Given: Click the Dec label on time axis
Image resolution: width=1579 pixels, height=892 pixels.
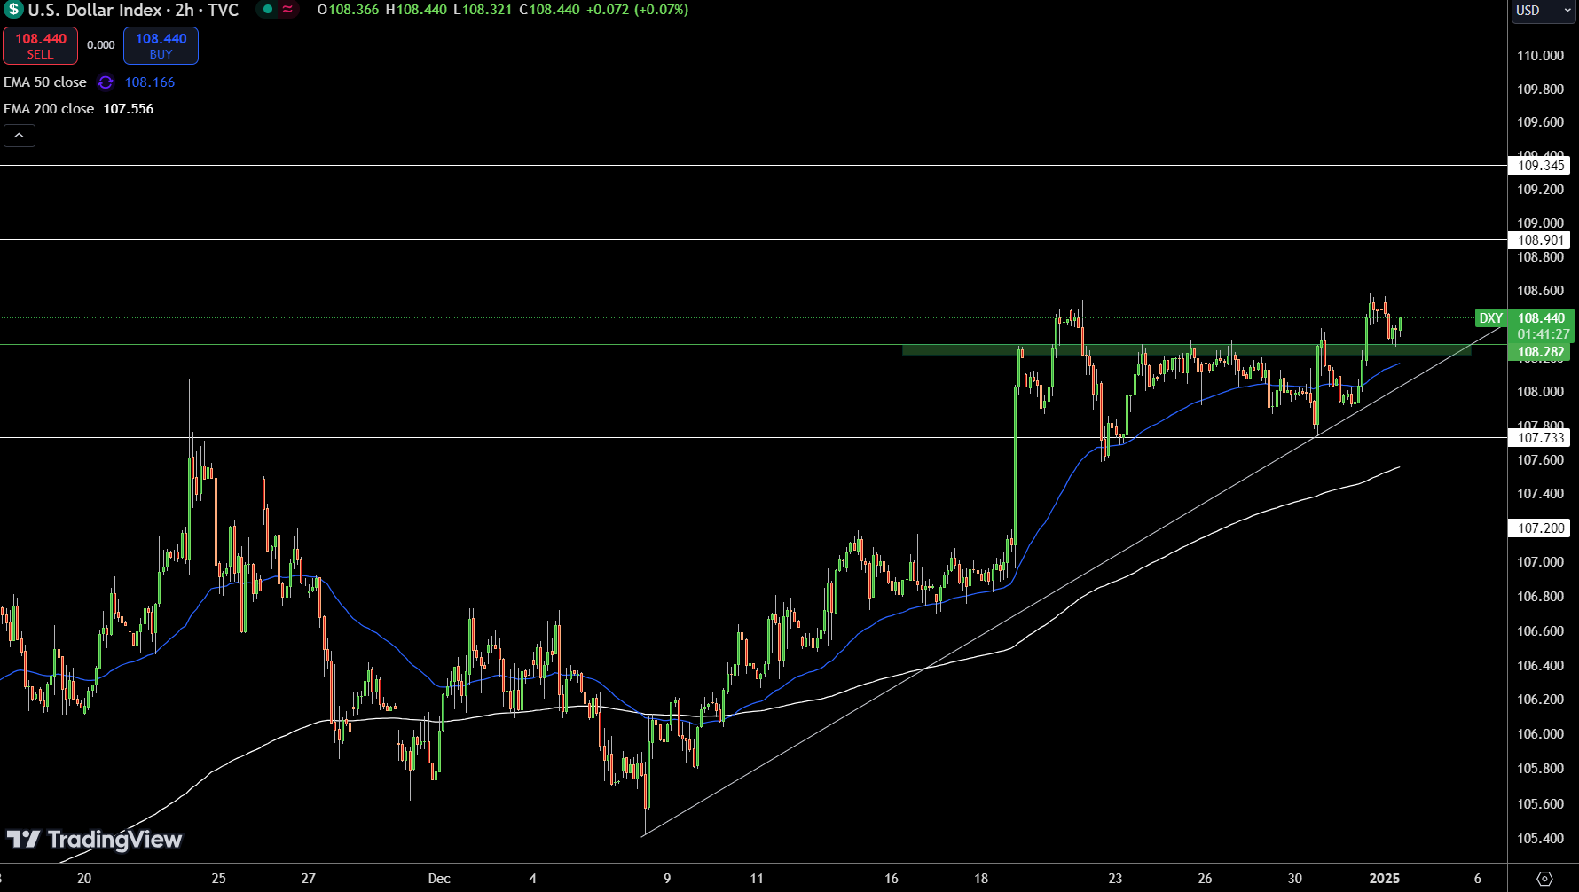Looking at the screenshot, I should [439, 879].
